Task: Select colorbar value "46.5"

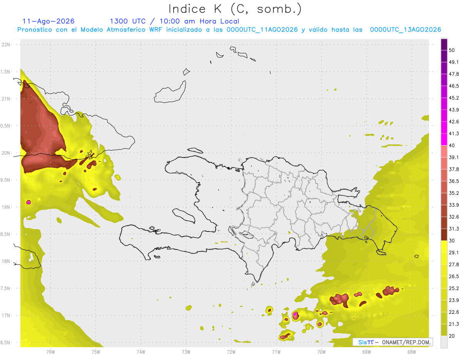Action: click(x=454, y=86)
